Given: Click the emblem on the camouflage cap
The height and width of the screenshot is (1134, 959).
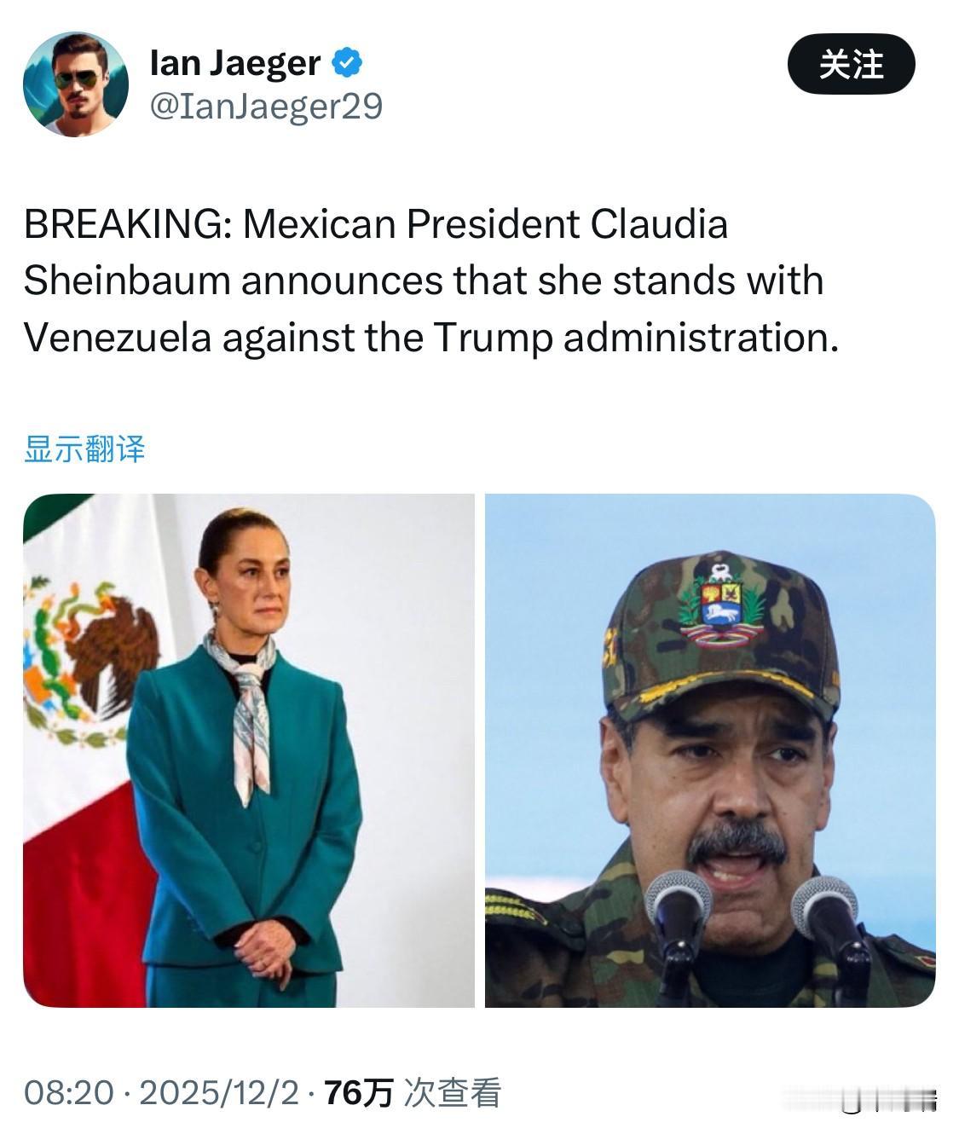Looking at the screenshot, I should coord(720,601).
